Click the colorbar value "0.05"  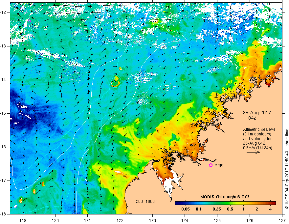coord(186,209)
